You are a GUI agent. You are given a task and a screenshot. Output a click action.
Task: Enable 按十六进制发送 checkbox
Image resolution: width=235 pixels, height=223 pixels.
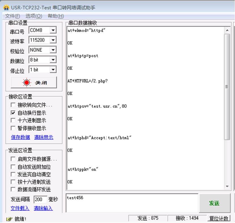13,182
